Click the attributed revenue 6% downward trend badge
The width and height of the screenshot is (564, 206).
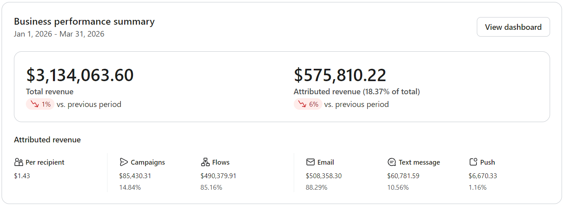308,105
